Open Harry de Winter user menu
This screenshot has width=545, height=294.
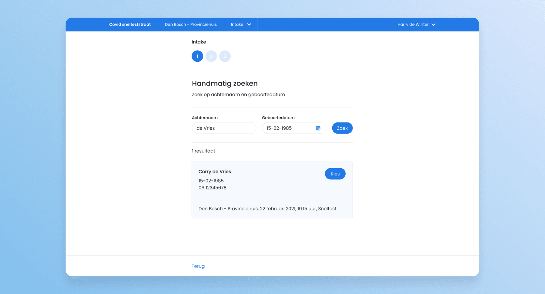click(x=416, y=24)
